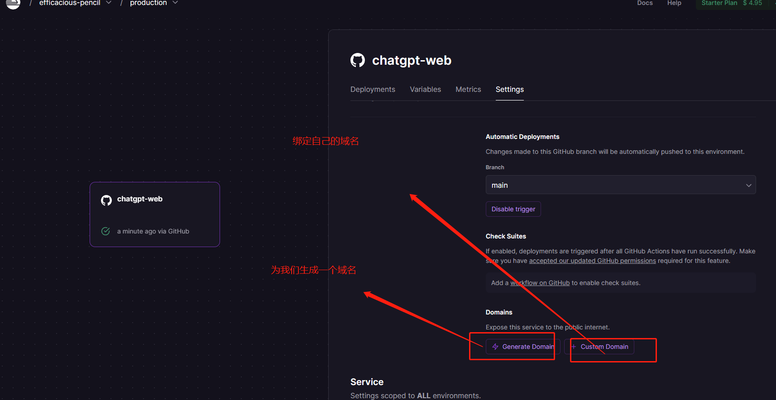
Task: Switch to the Variables tab
Action: [x=425, y=90]
